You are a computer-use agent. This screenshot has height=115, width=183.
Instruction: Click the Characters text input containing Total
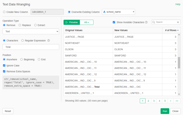click(31, 47)
